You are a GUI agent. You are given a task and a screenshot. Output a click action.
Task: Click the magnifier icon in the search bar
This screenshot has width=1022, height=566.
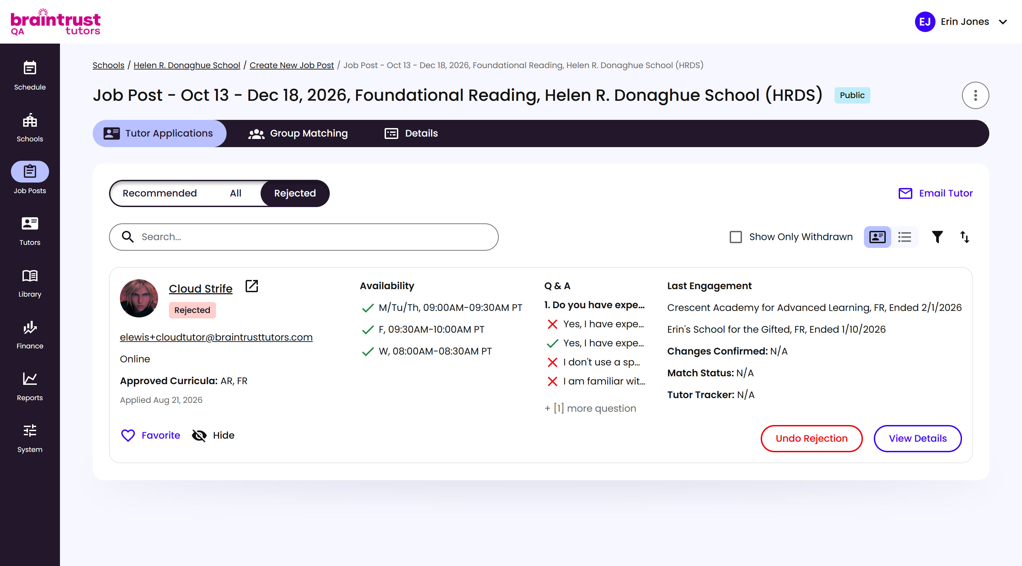click(x=127, y=237)
